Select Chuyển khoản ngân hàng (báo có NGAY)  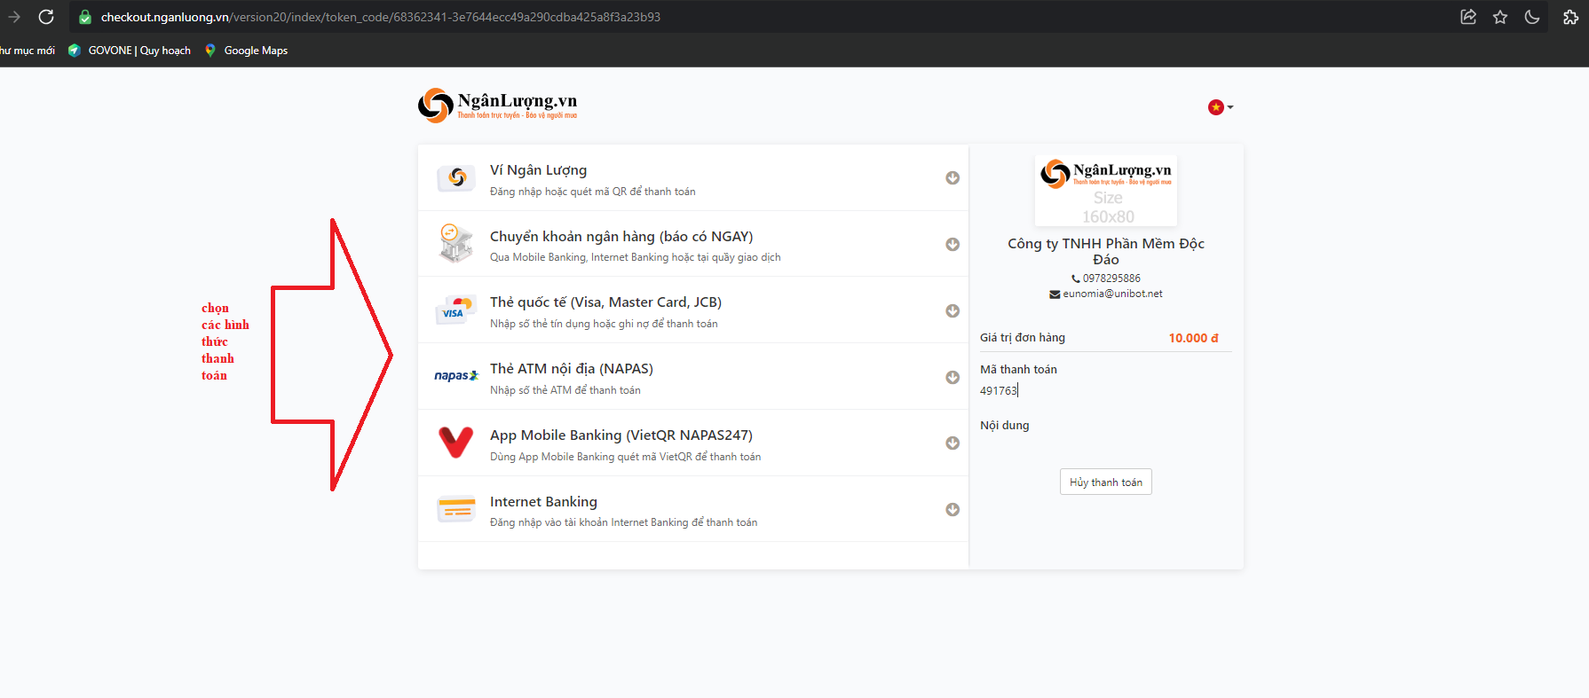[621, 236]
